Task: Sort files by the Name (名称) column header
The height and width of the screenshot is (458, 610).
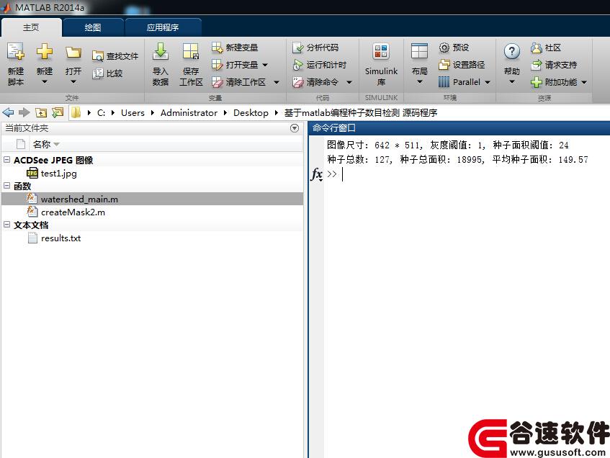Action: (42, 144)
